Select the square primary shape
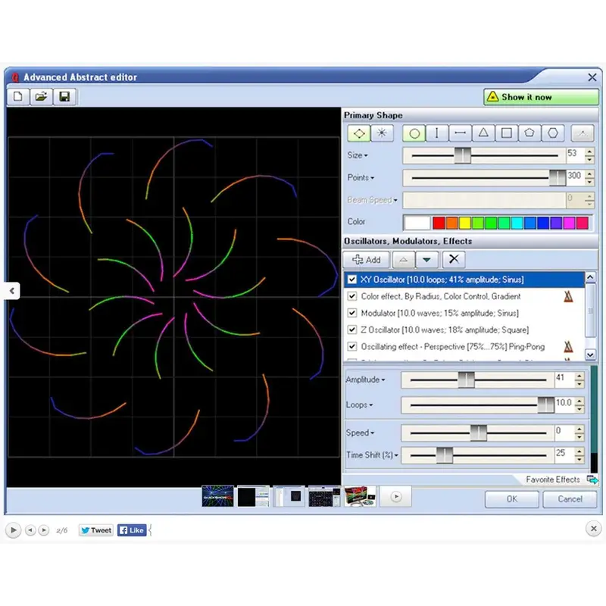Viewport: 606px width, 606px height. 508,133
